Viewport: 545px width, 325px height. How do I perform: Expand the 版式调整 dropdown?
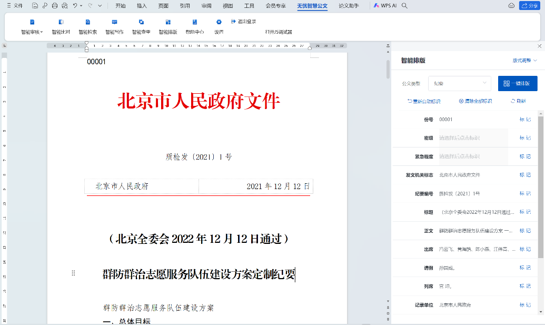click(x=525, y=61)
